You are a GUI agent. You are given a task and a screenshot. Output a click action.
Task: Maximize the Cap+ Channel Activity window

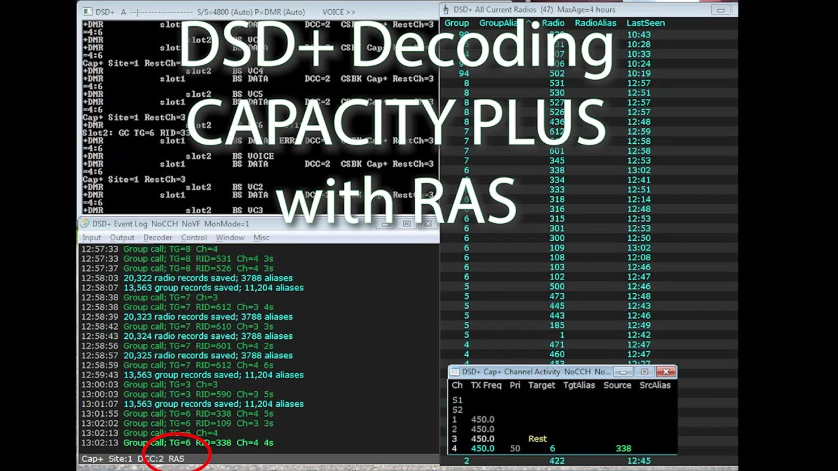click(x=644, y=372)
